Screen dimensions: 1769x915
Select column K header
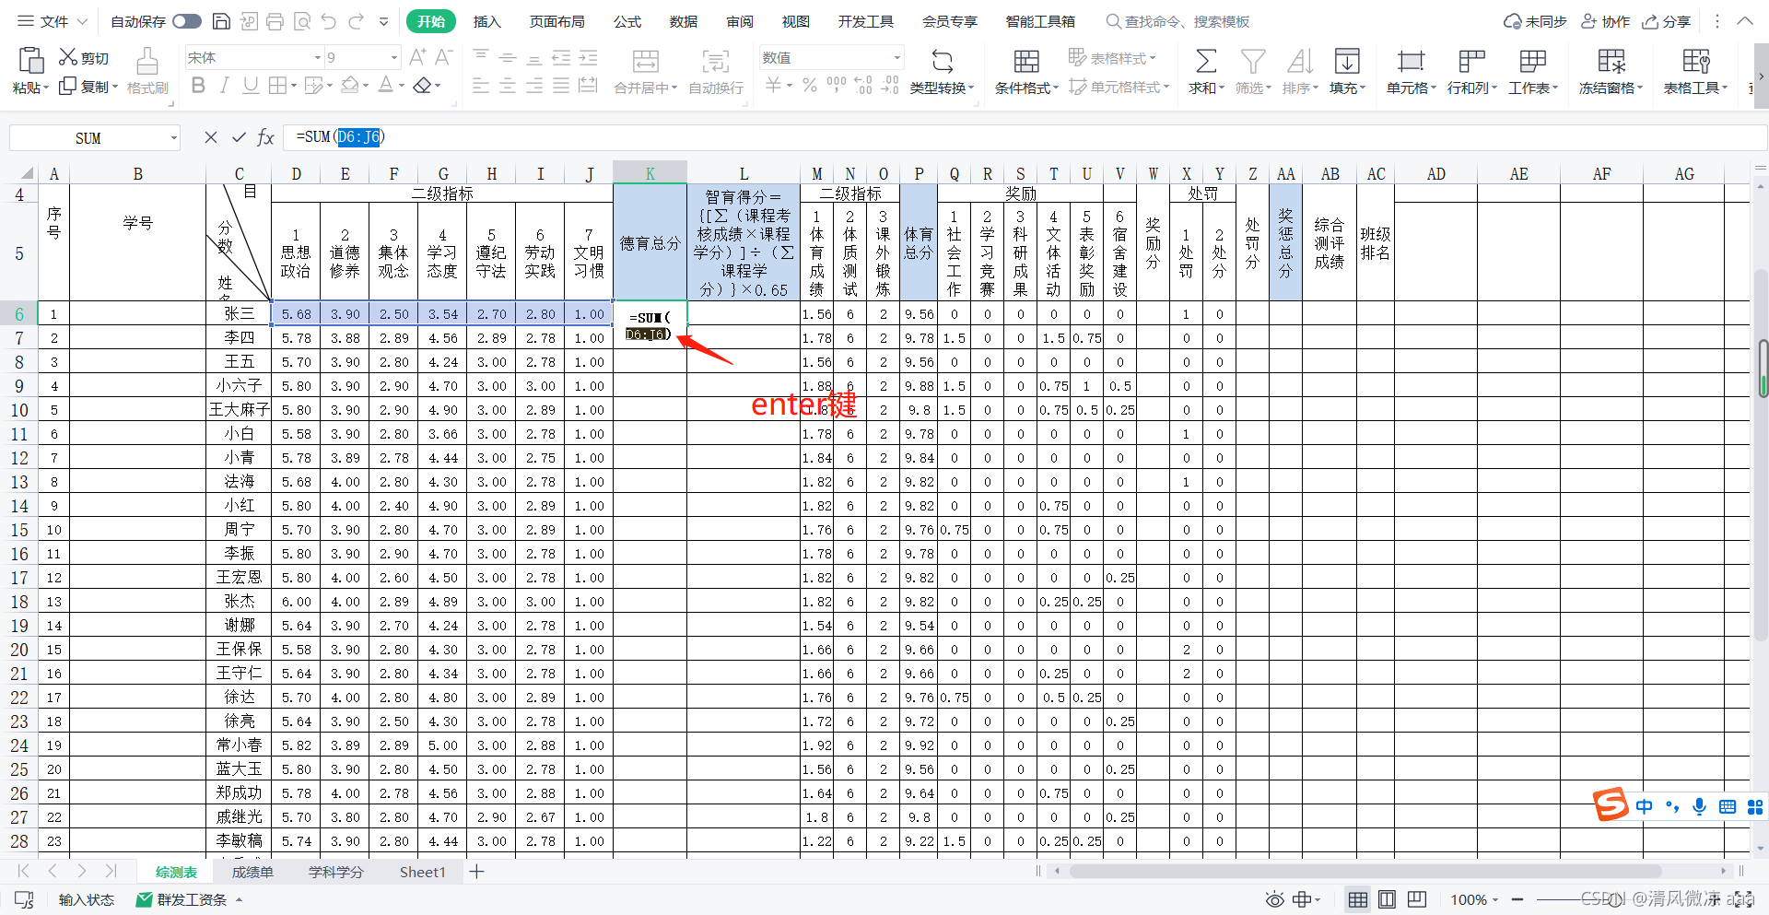650,173
